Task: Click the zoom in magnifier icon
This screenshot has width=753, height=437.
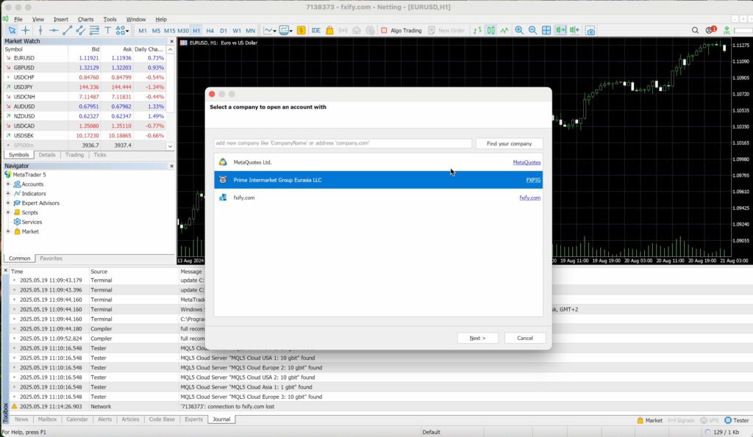Action: point(519,30)
